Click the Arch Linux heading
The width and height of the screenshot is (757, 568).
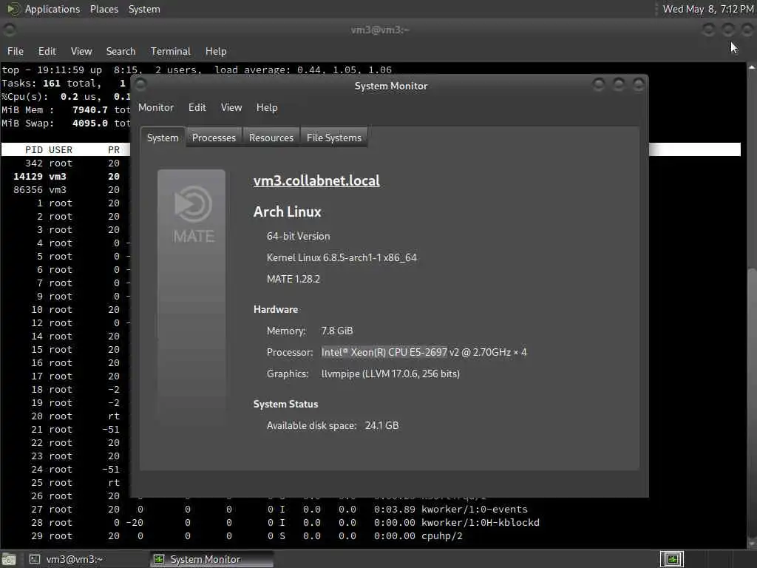(288, 212)
